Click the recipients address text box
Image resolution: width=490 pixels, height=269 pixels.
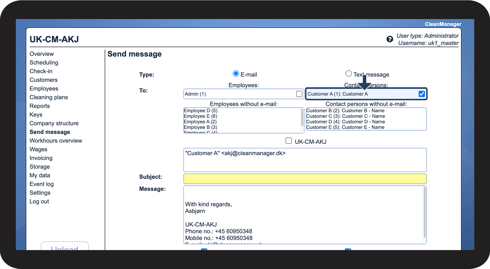pos(305,160)
